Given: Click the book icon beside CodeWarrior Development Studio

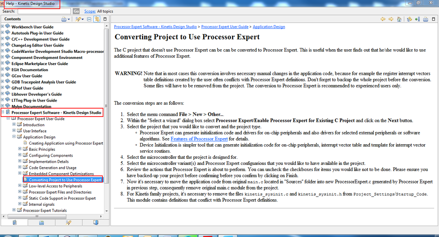Looking at the screenshot, I should (8, 51).
